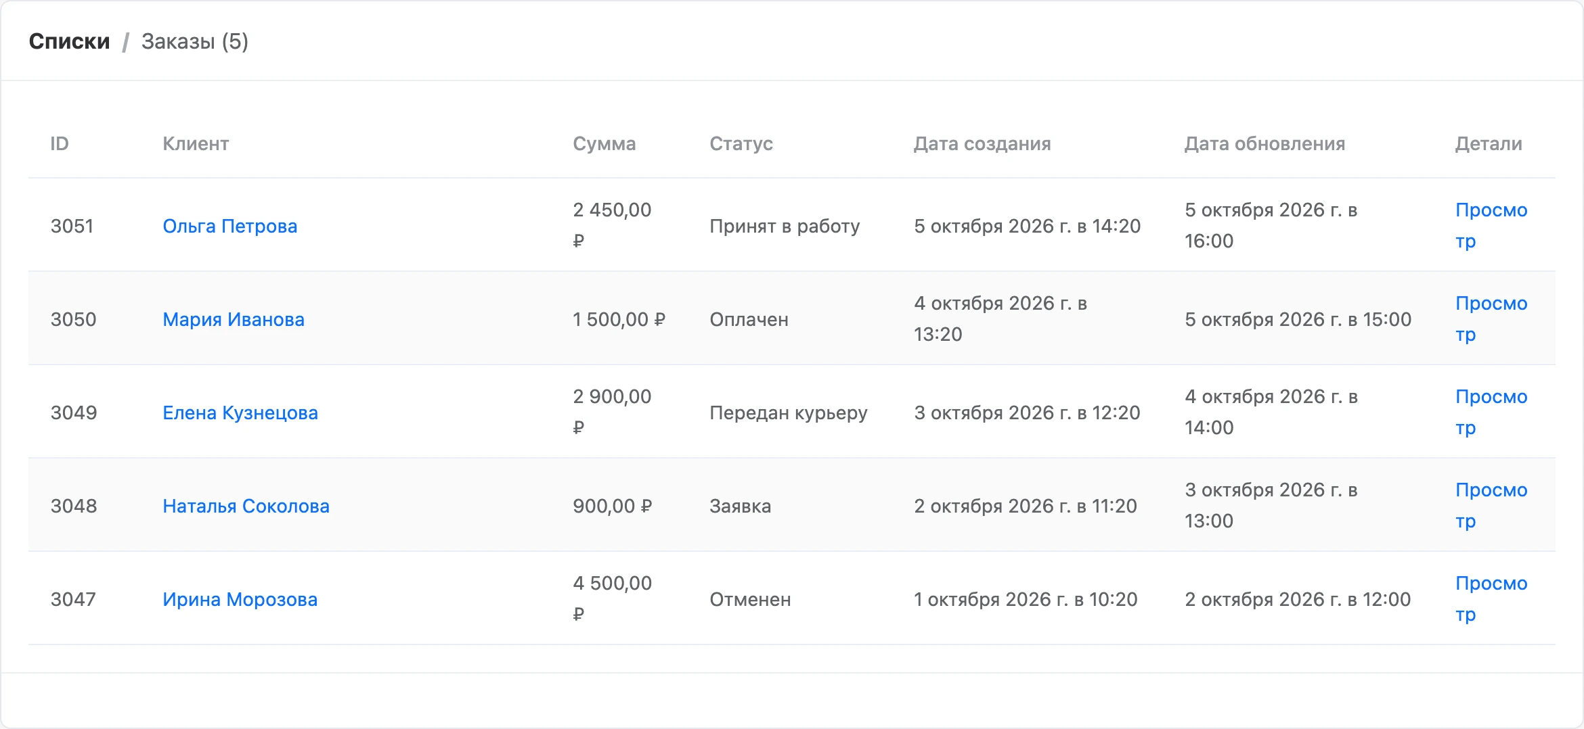
Task: Click update date 3 октября 13:00
Action: [1271, 505]
